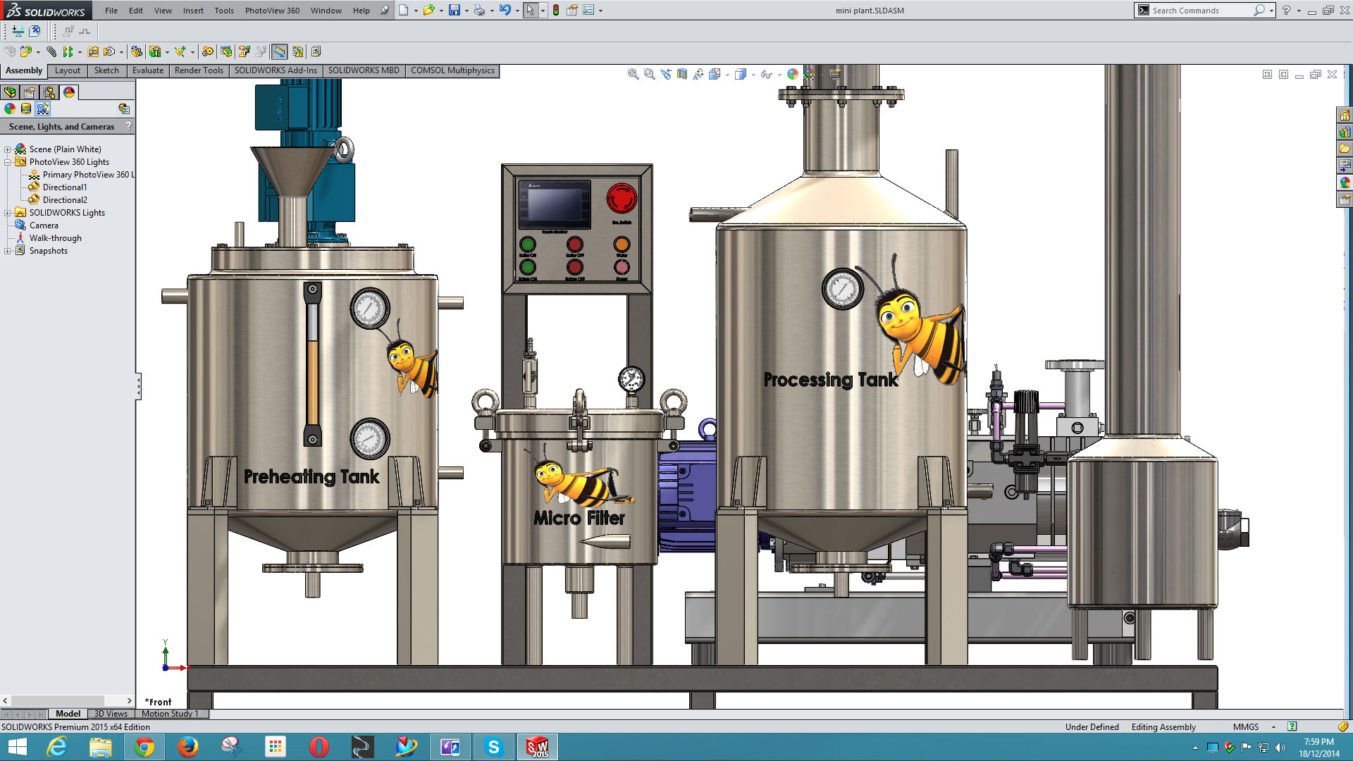Image resolution: width=1353 pixels, height=761 pixels.
Task: Open the File Explorer task pane icon
Action: (1345, 149)
